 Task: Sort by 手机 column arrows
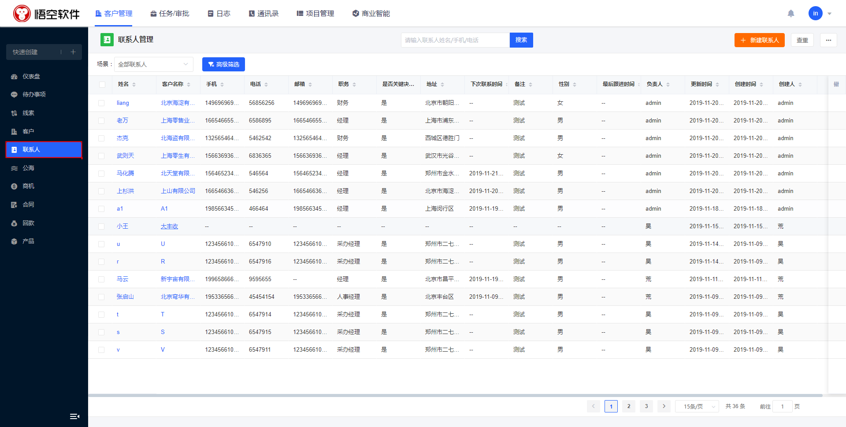(222, 84)
